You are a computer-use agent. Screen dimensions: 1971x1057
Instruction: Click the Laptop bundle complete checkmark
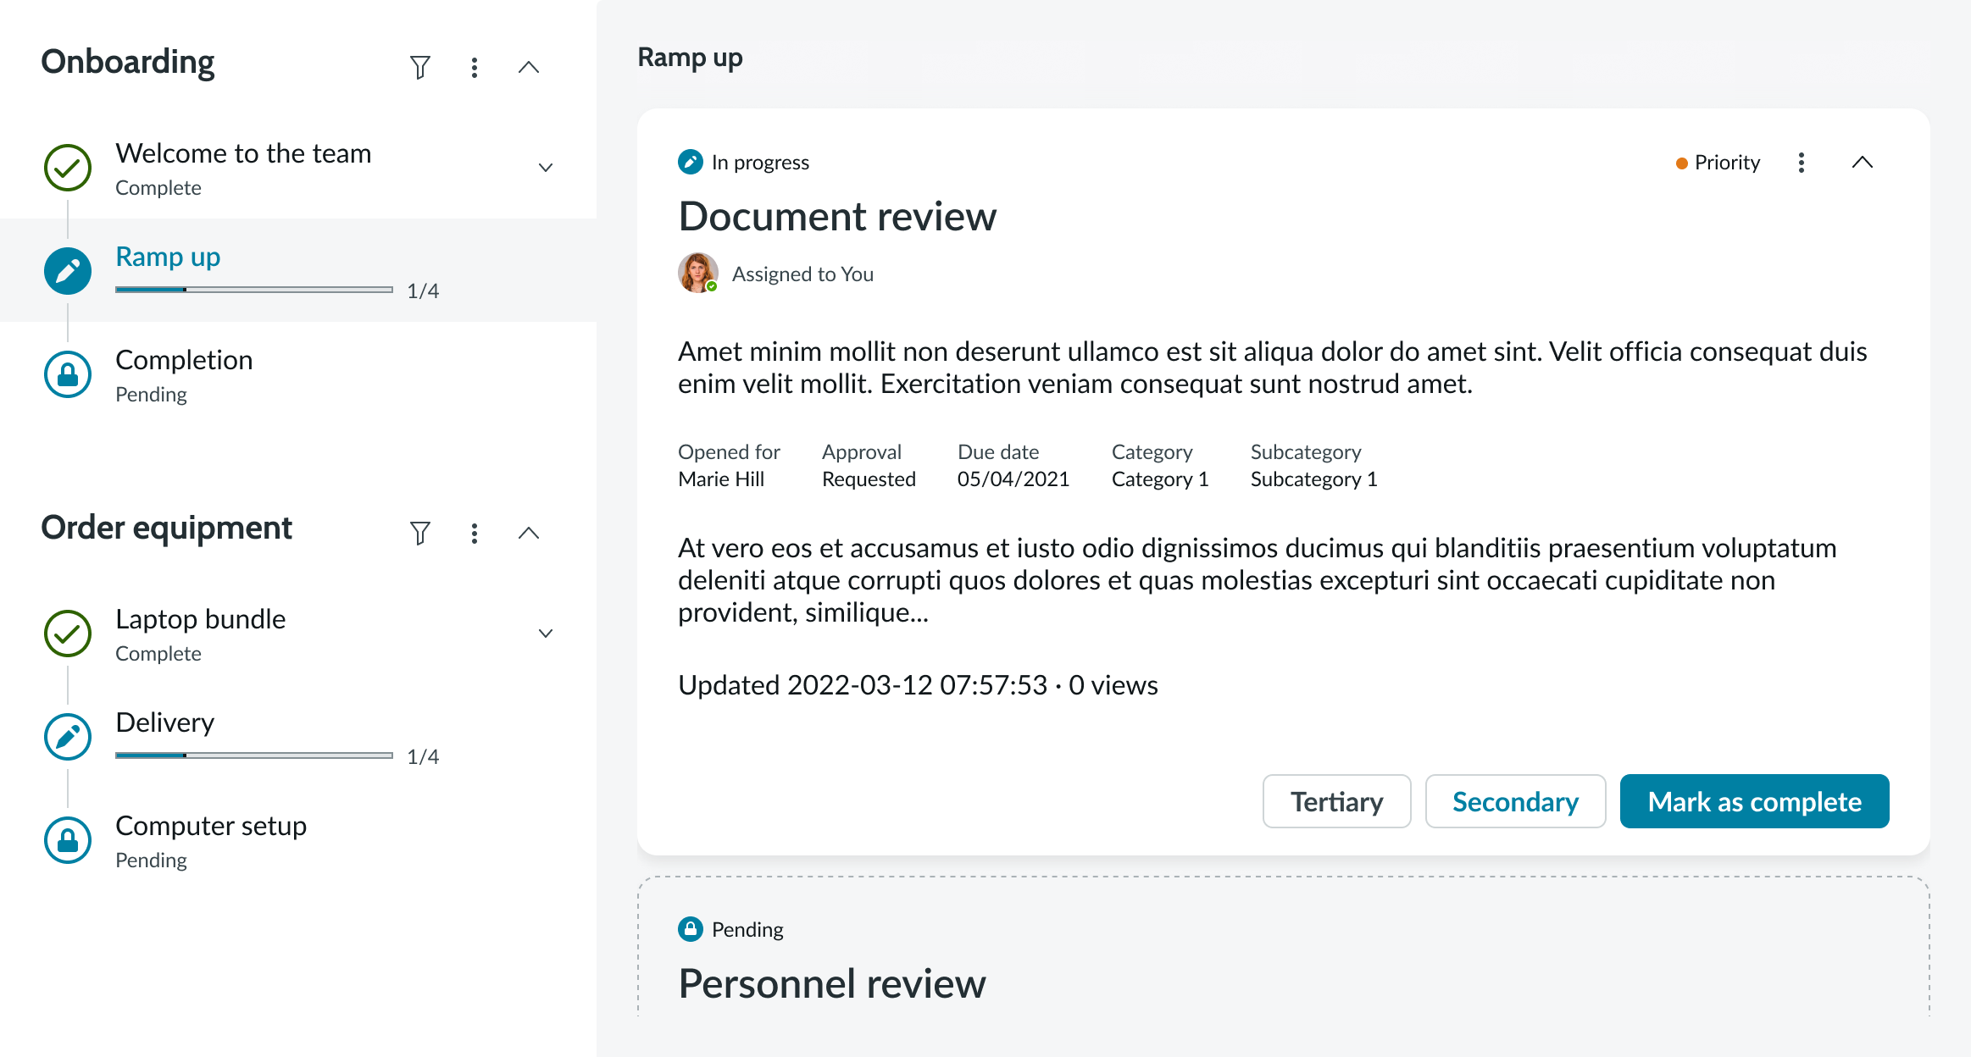[68, 634]
